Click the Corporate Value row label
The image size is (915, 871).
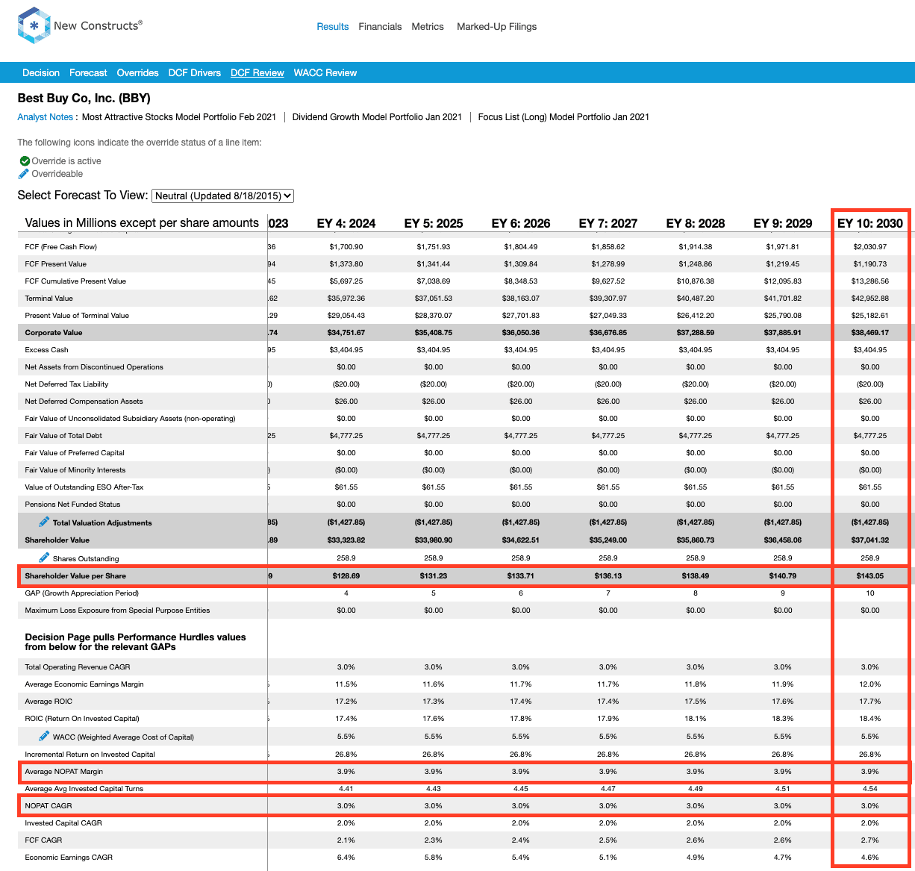pos(54,333)
